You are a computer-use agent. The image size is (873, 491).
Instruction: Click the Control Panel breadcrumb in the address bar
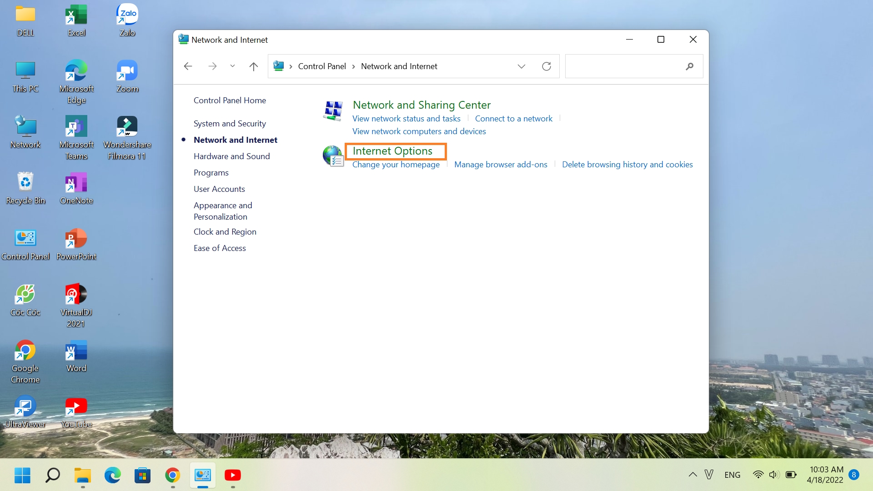322,66
